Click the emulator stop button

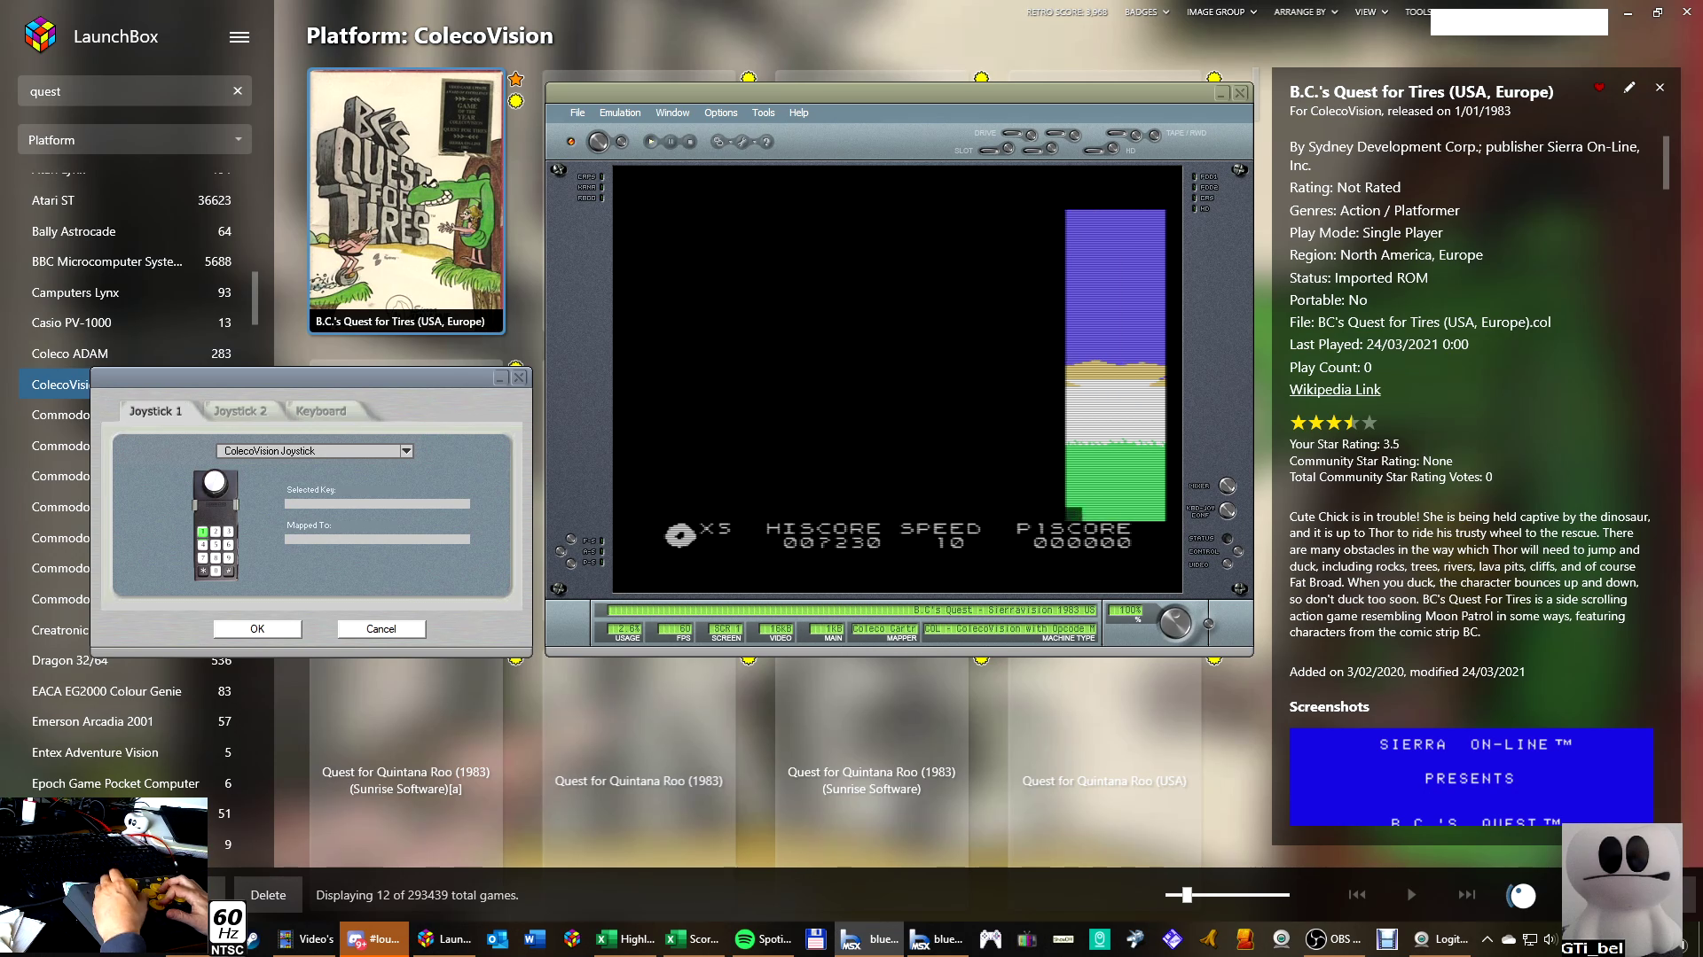tap(690, 142)
